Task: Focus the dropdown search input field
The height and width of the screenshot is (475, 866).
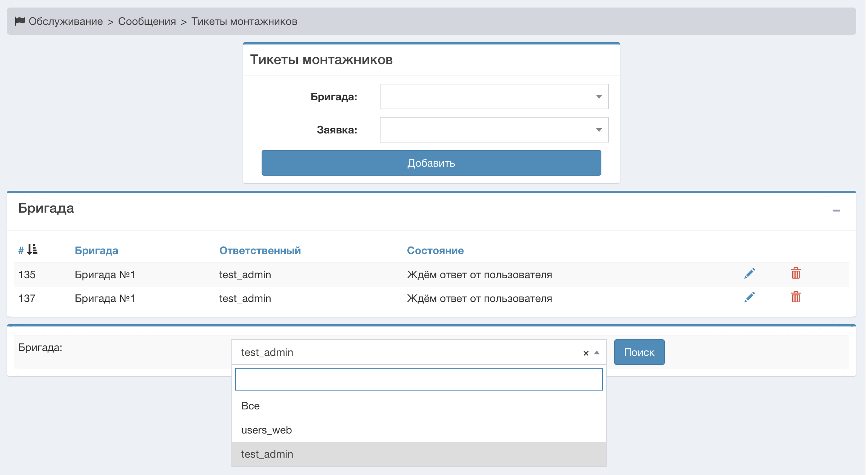Action: coord(418,379)
